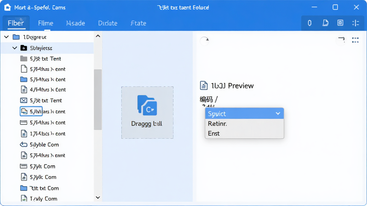Click the '编码 /' label
The height and width of the screenshot is (206, 367).
[209, 99]
